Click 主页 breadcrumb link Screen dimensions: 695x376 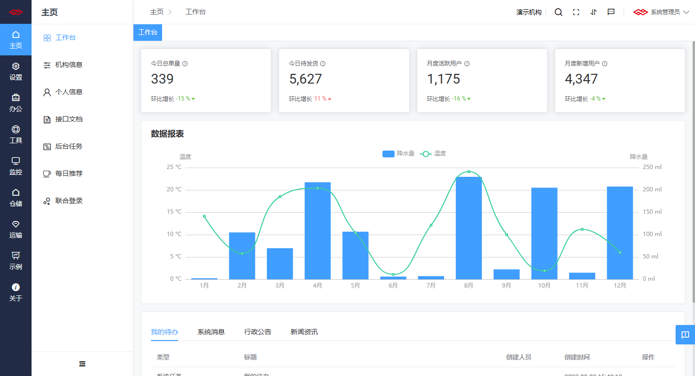157,12
